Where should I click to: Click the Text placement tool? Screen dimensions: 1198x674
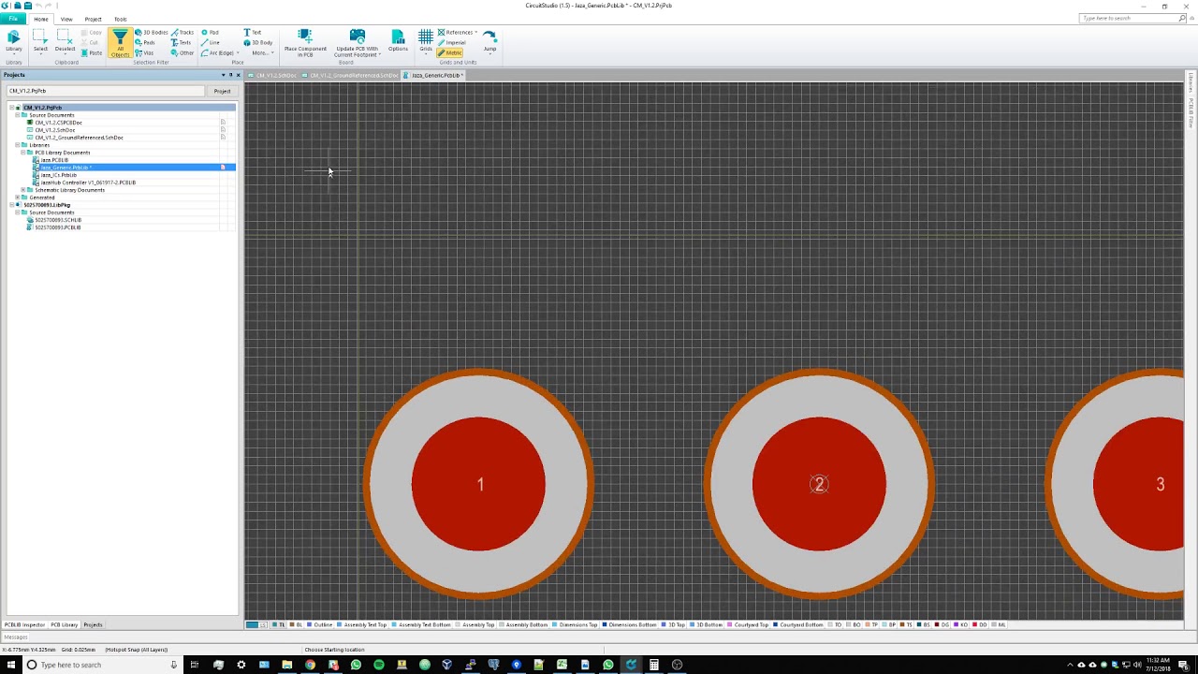[x=253, y=33]
